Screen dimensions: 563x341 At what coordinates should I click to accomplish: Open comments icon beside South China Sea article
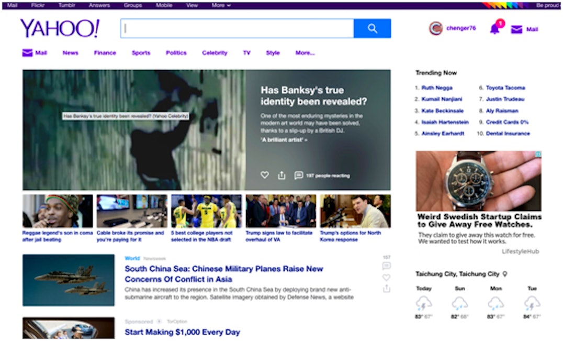pos(386,266)
